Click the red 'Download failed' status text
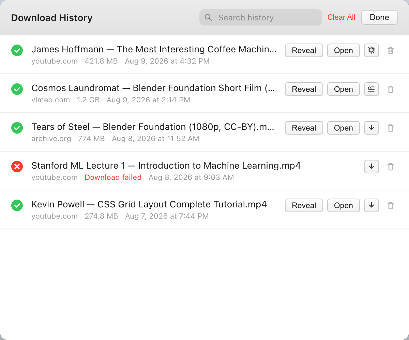The height and width of the screenshot is (340, 409). tap(113, 177)
